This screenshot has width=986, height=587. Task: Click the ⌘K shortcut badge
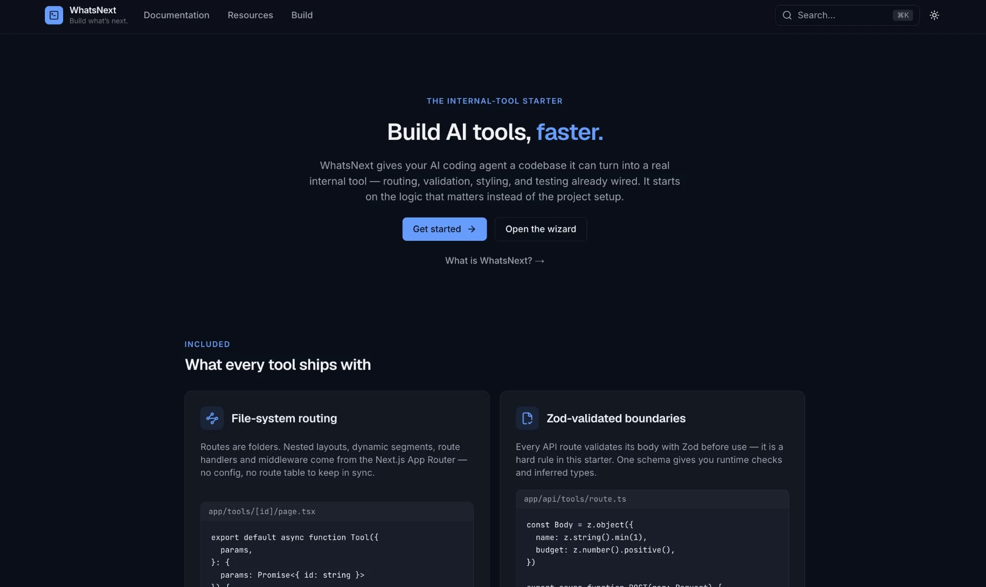[903, 15]
